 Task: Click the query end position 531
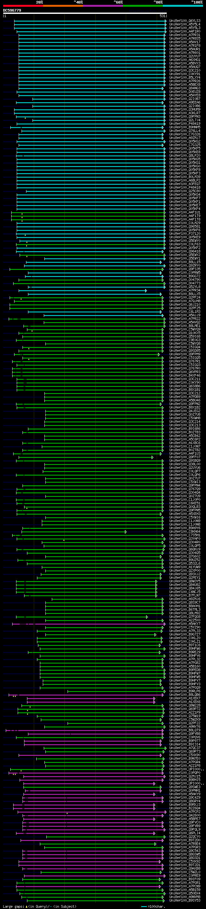click(x=162, y=16)
